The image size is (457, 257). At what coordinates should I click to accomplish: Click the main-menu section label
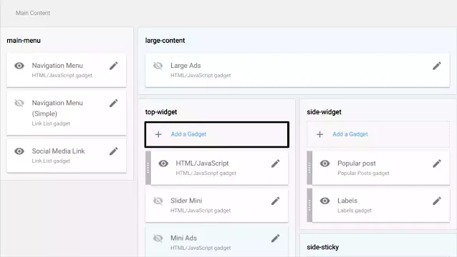tap(24, 41)
